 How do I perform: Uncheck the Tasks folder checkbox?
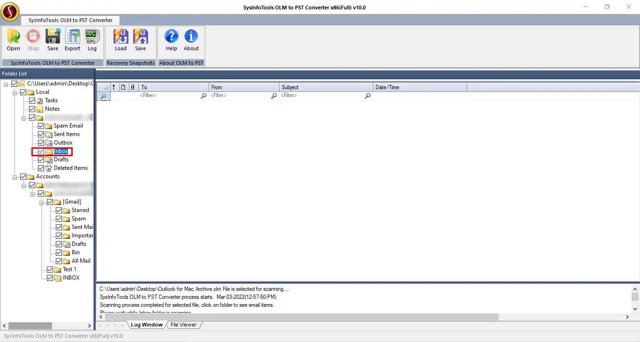(32, 100)
